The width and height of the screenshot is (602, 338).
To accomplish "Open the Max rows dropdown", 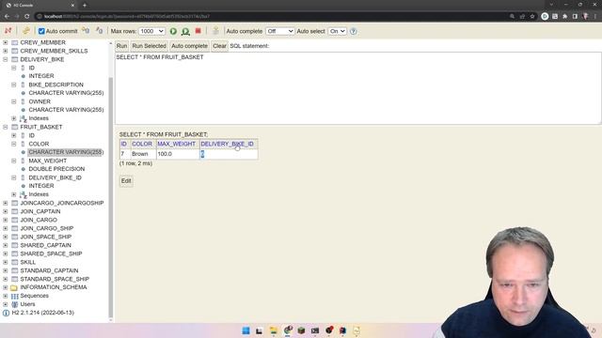I will [151, 31].
